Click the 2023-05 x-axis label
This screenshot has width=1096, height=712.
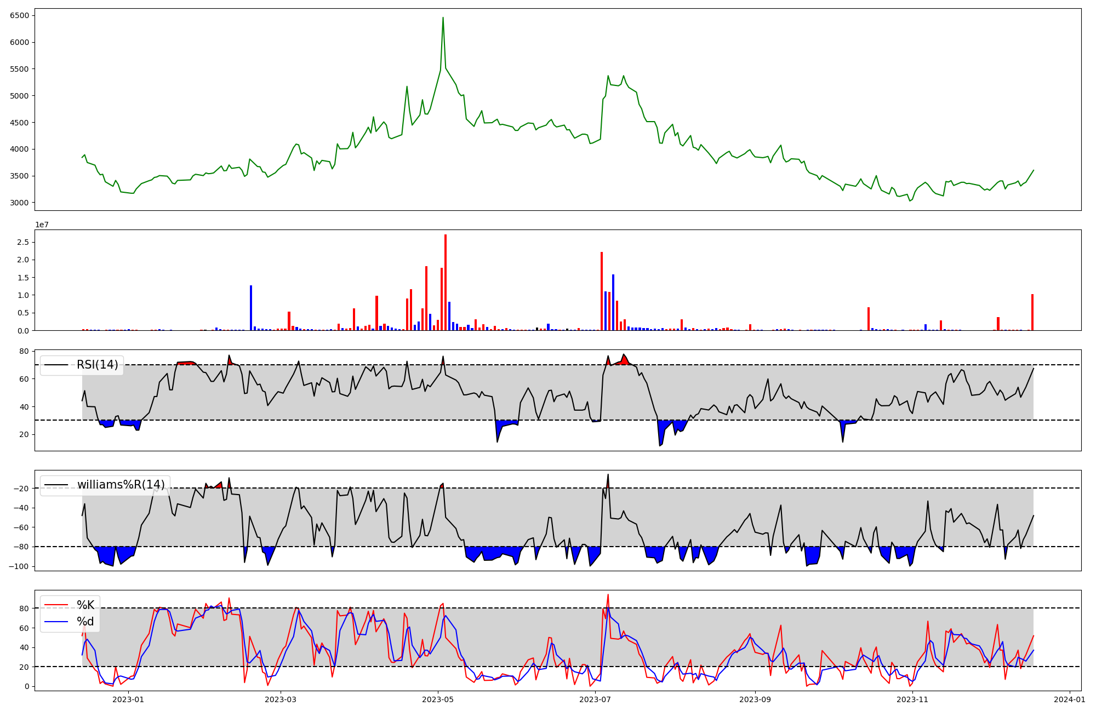click(438, 699)
